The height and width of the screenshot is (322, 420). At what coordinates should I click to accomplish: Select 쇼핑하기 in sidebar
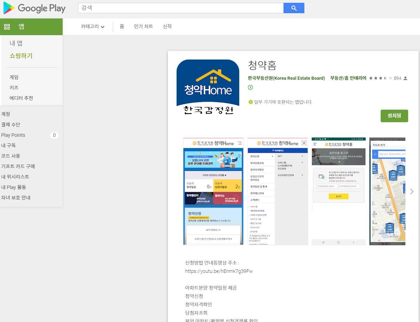21,56
